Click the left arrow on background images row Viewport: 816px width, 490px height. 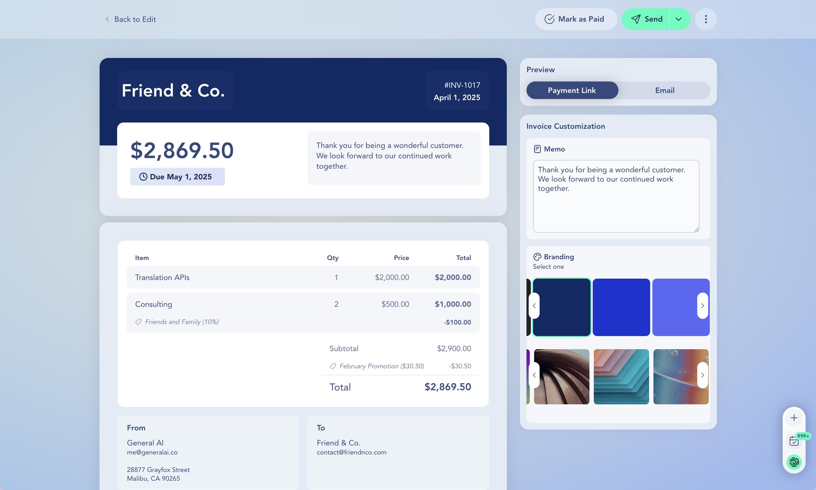(535, 375)
